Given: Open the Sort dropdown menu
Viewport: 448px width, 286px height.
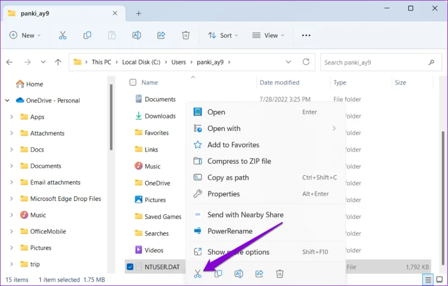Looking at the screenshot, I should tap(223, 35).
